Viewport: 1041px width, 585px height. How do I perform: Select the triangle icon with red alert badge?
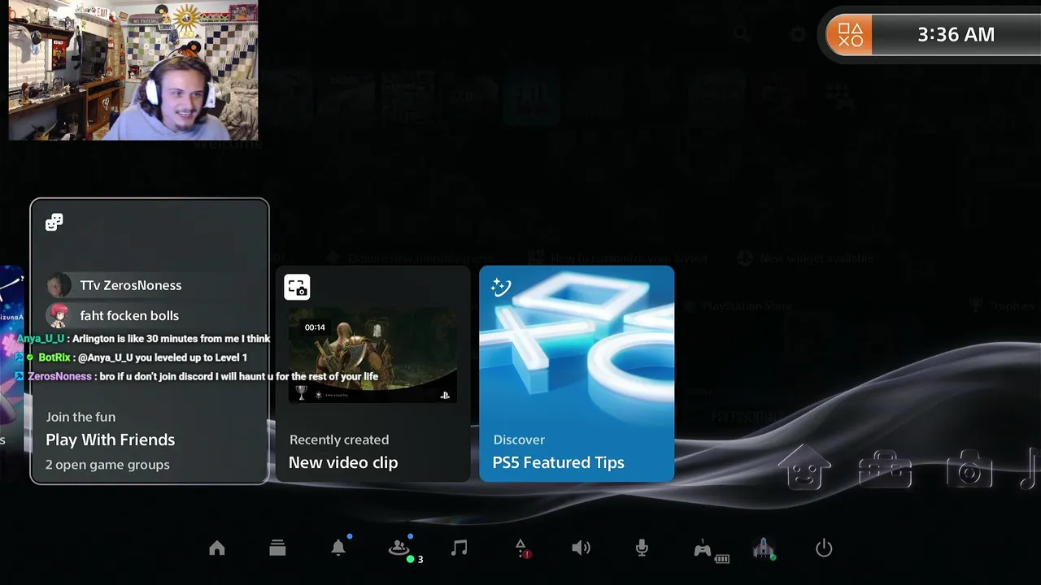coord(521,548)
